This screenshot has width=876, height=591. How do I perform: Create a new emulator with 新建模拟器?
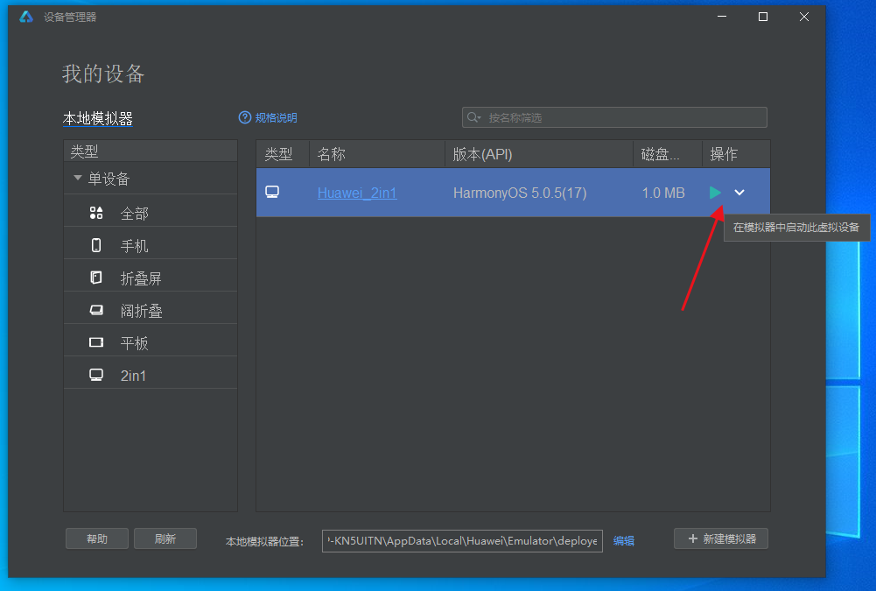pos(721,539)
